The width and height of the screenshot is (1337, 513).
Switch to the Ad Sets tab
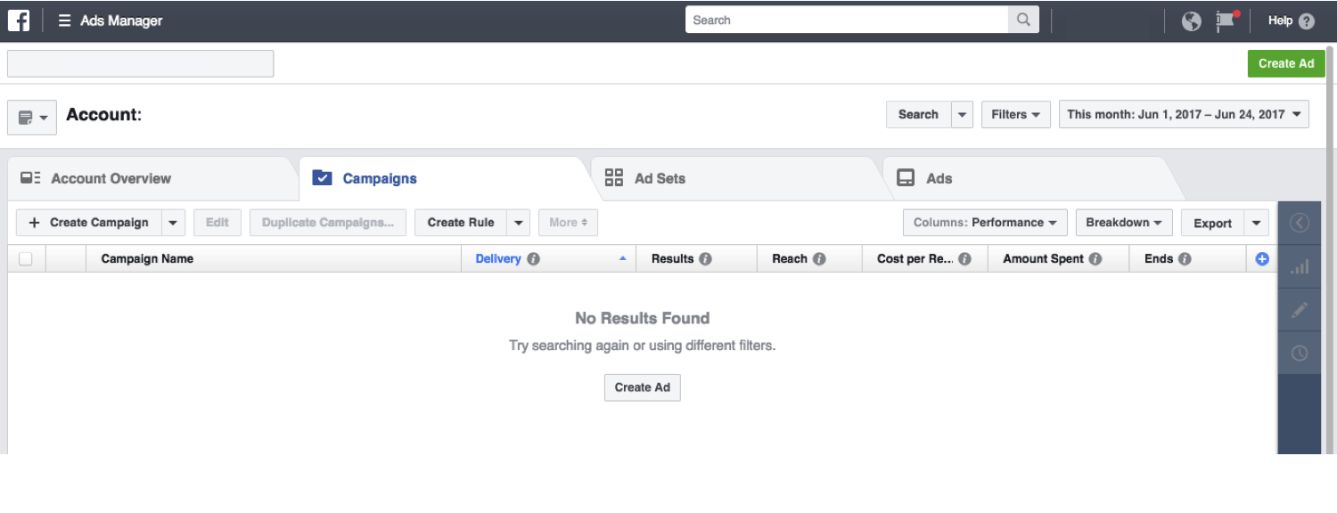click(x=660, y=178)
